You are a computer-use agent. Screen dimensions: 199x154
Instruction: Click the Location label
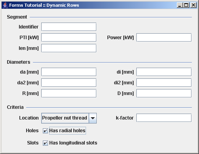[29, 118]
